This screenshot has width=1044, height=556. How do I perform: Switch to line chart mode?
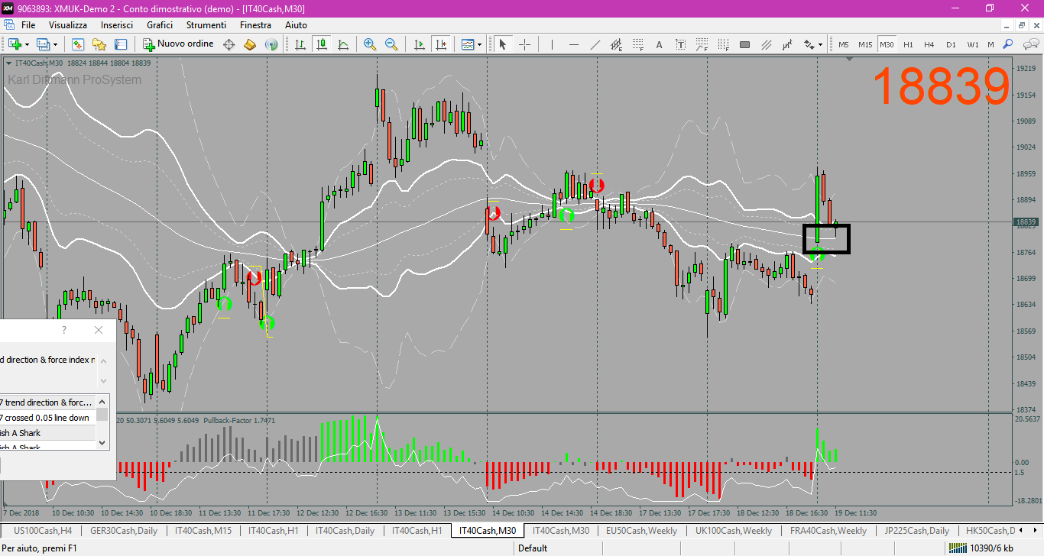click(x=343, y=44)
